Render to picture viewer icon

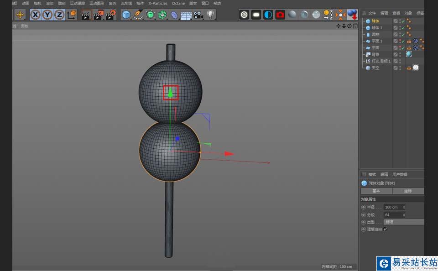[99, 15]
